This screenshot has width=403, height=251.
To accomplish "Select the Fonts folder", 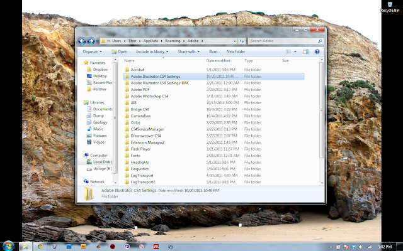I will tap(135, 156).
